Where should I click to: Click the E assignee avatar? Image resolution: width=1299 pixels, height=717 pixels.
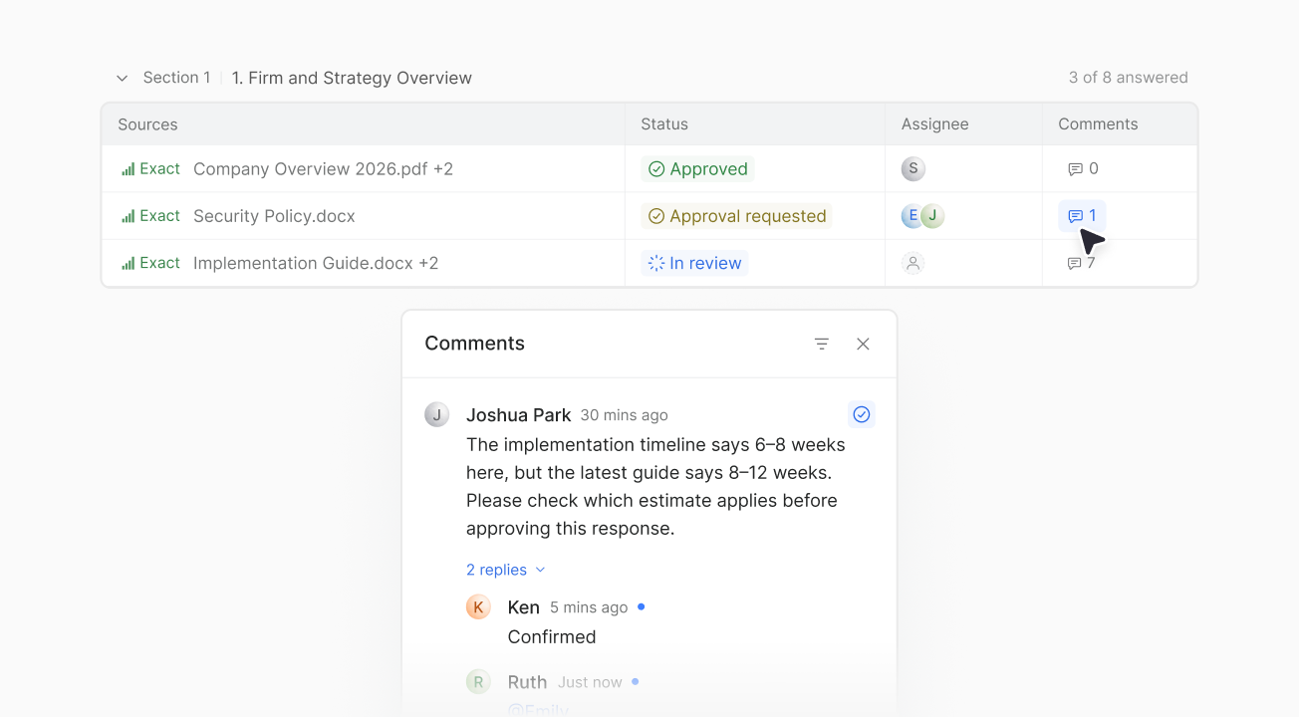click(x=909, y=216)
